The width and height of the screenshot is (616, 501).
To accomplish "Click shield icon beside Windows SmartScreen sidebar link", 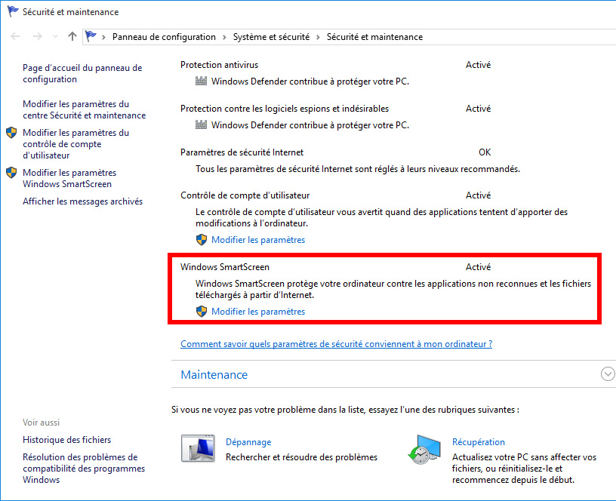I will [x=11, y=172].
